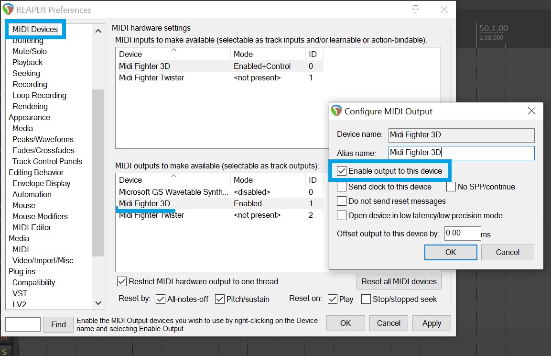551x356 pixels.
Task: Select Midi Fighter 3D in MIDI outputs list
Action: click(x=144, y=203)
